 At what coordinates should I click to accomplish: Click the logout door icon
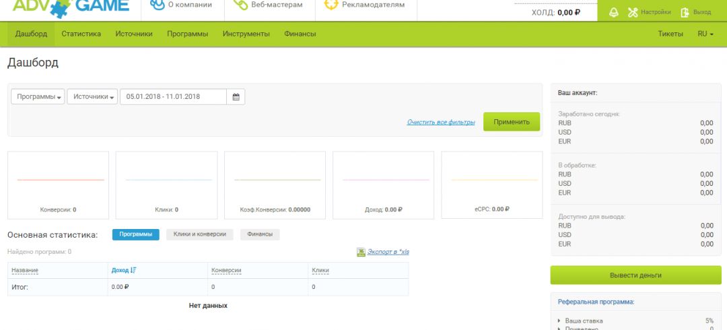[685, 13]
